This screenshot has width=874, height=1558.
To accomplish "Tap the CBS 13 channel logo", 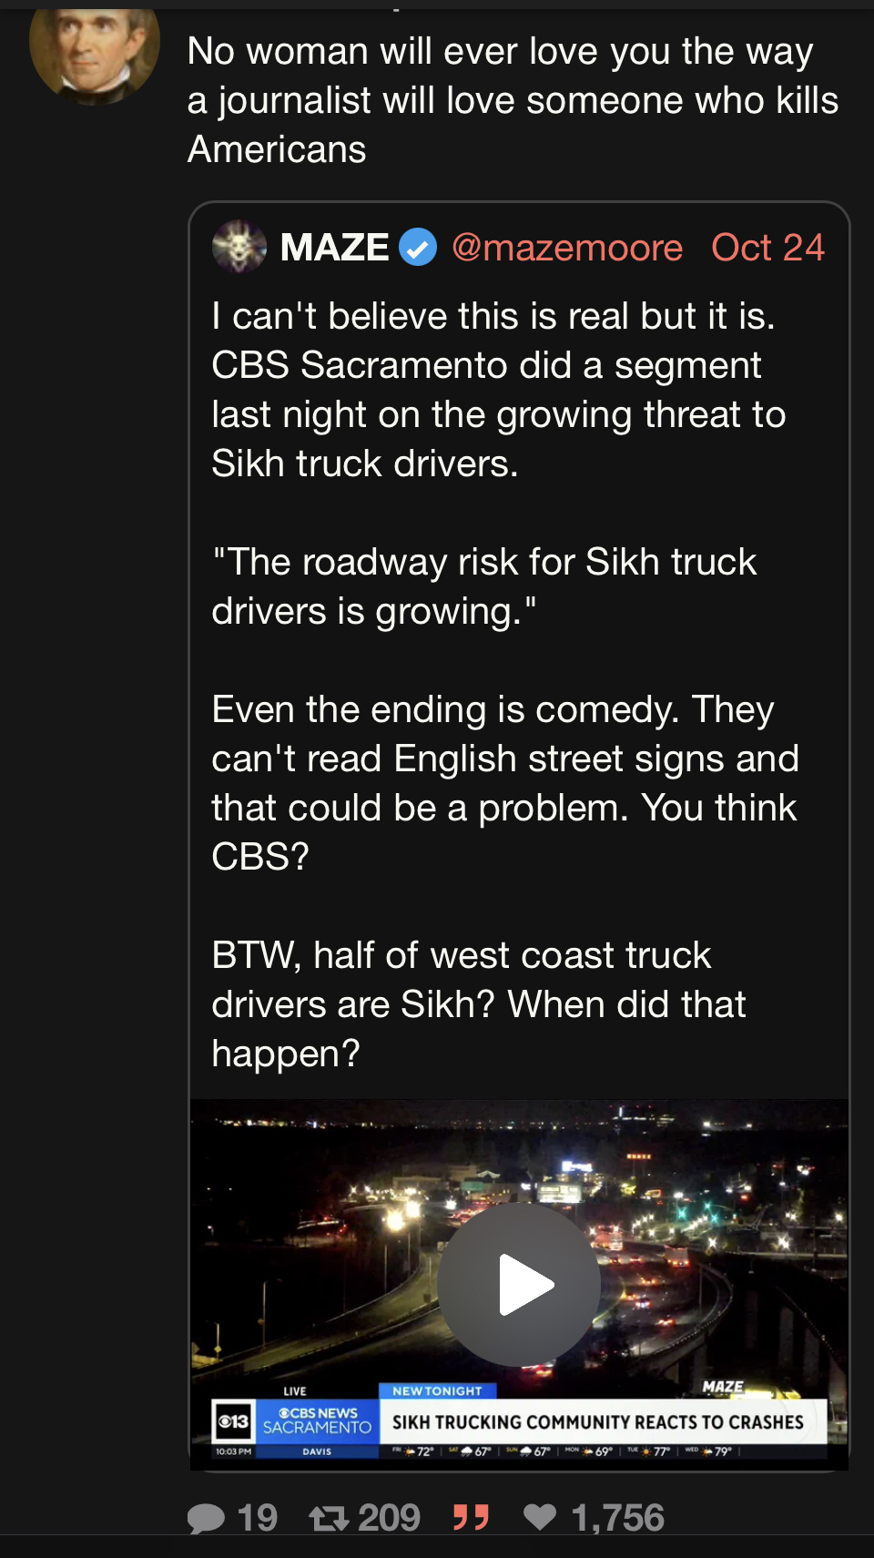I will click(x=234, y=1421).
